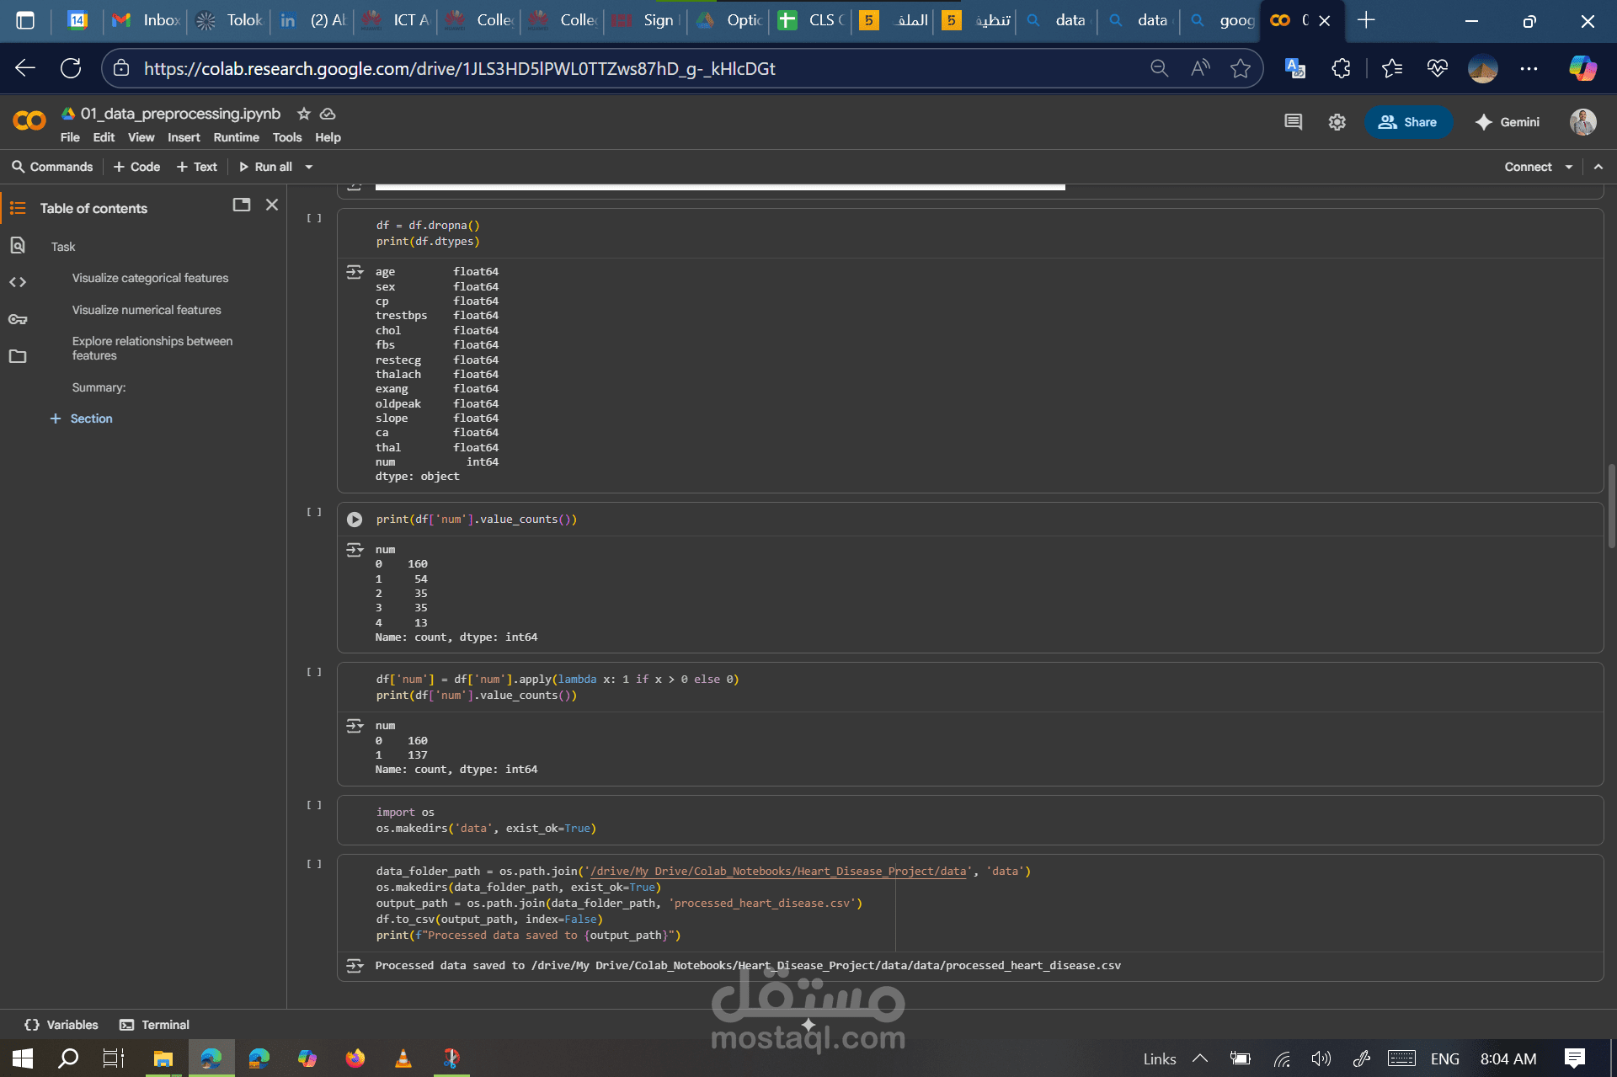Go to Visualize numerical features section
The height and width of the screenshot is (1077, 1617).
click(147, 310)
